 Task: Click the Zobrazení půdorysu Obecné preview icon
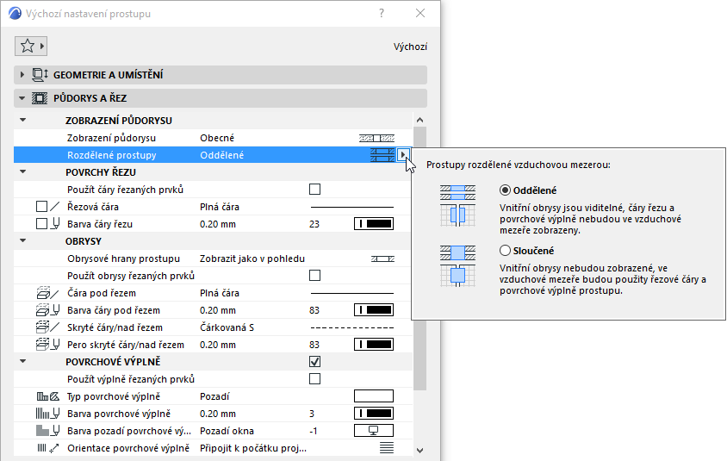(x=377, y=138)
